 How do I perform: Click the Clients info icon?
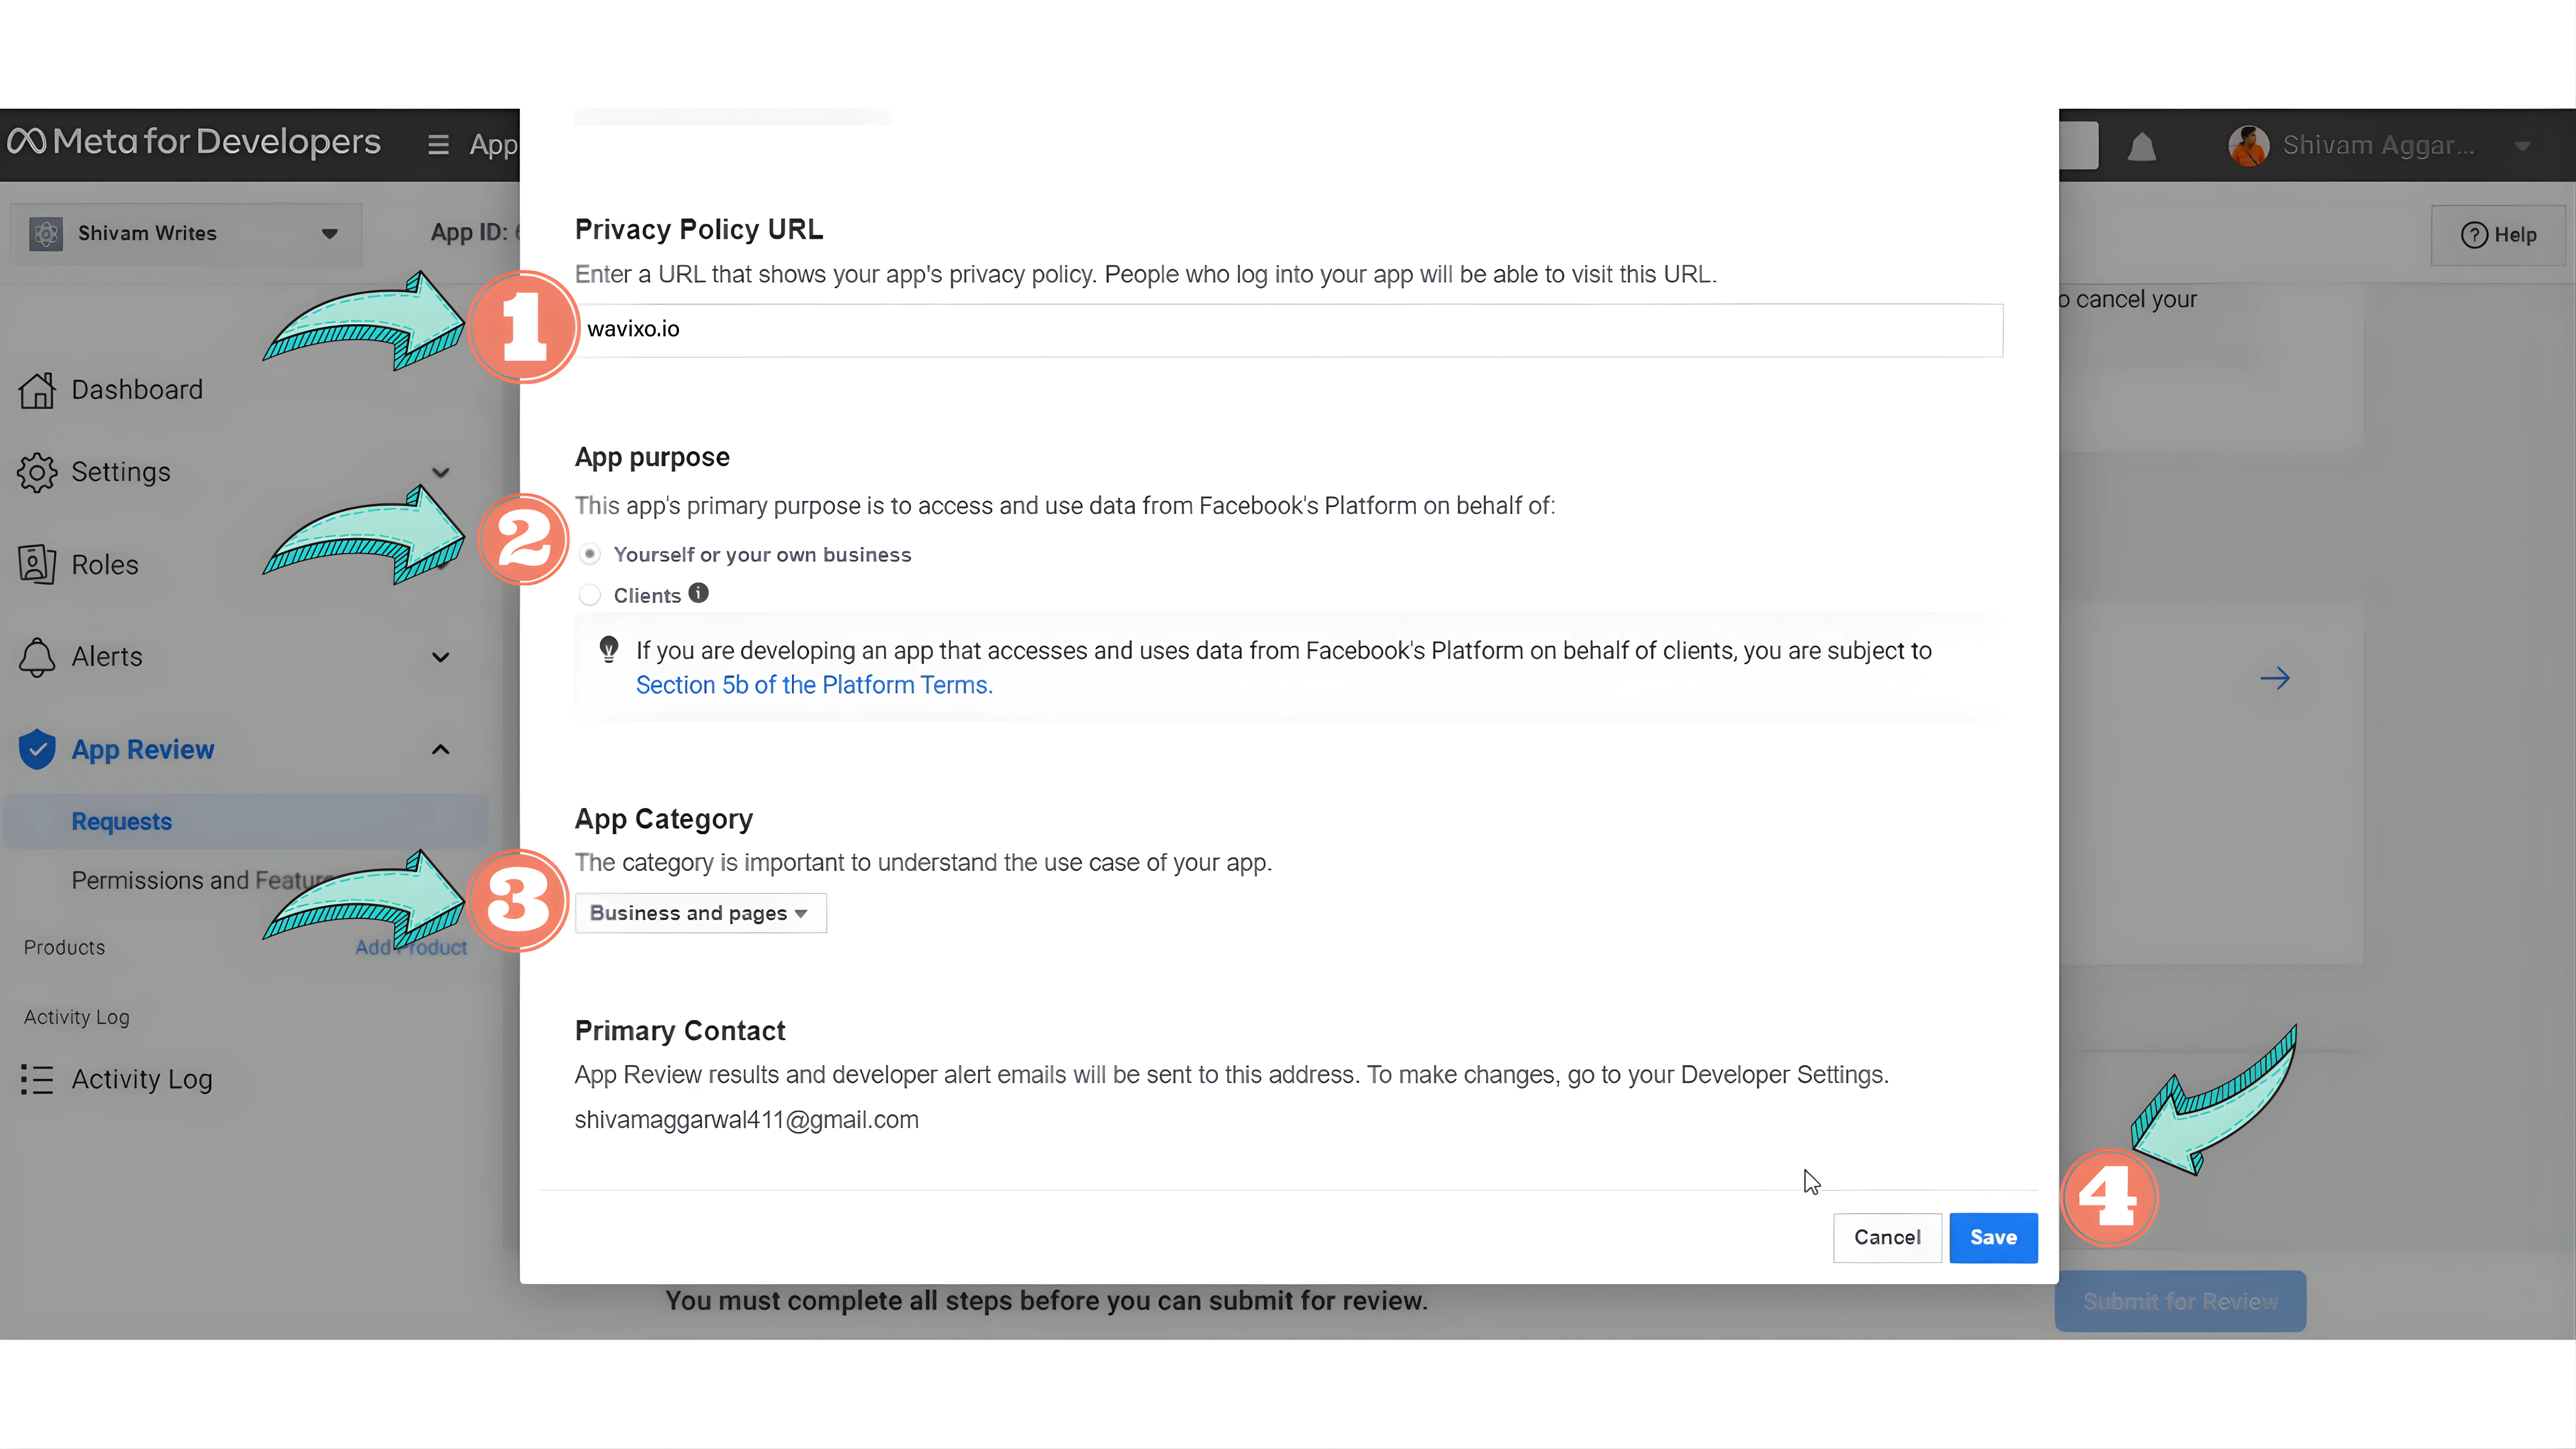tap(699, 593)
